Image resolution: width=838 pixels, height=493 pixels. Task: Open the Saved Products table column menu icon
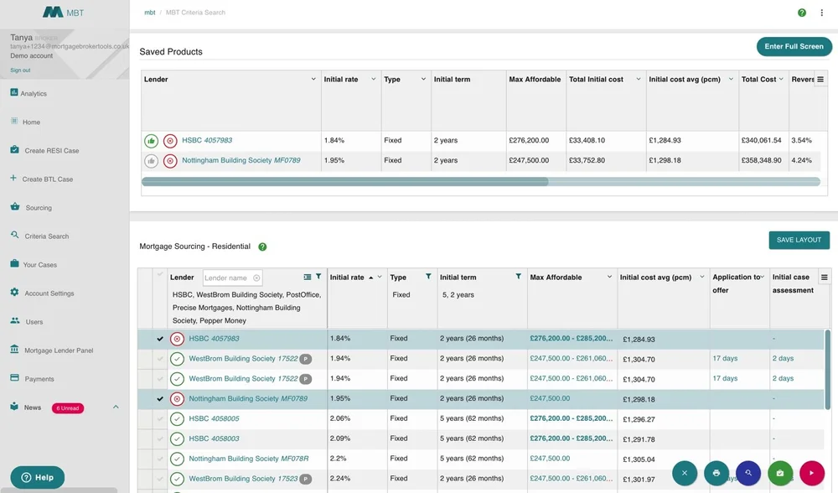point(820,79)
